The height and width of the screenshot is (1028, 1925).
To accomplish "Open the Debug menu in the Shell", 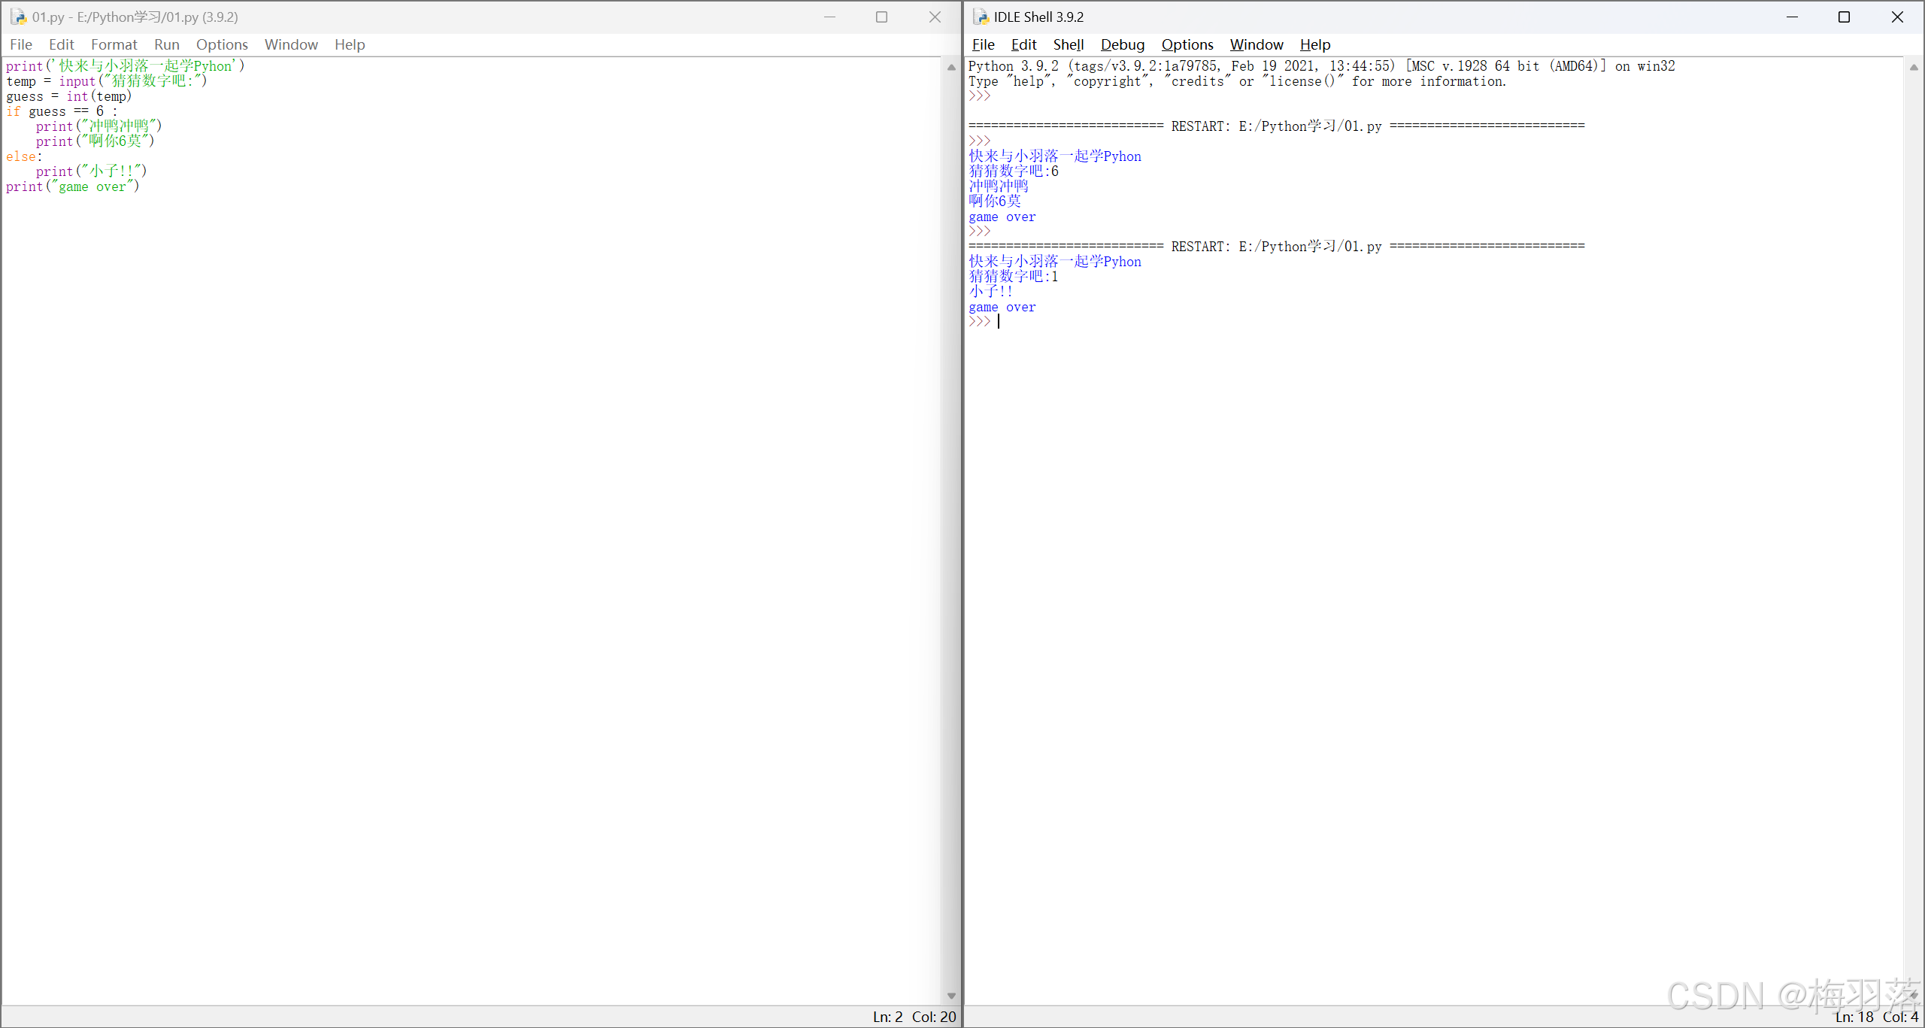I will pos(1122,44).
